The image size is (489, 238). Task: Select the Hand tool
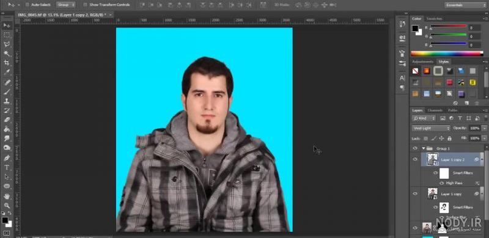7,197
